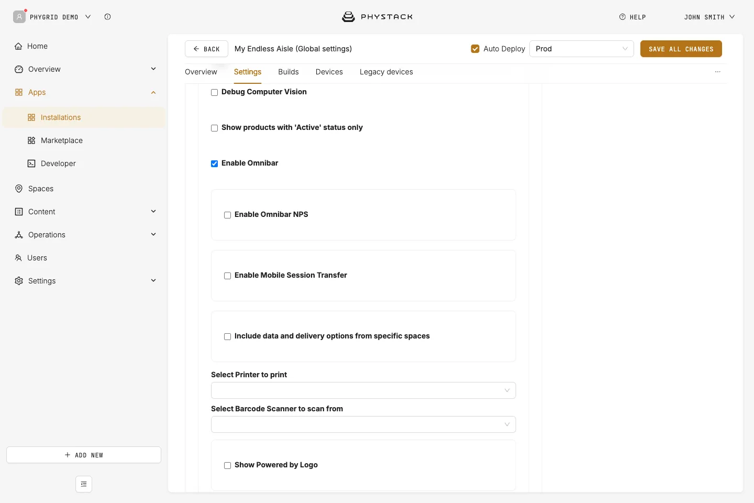
Task: Open the Devices tab
Action: tap(329, 72)
